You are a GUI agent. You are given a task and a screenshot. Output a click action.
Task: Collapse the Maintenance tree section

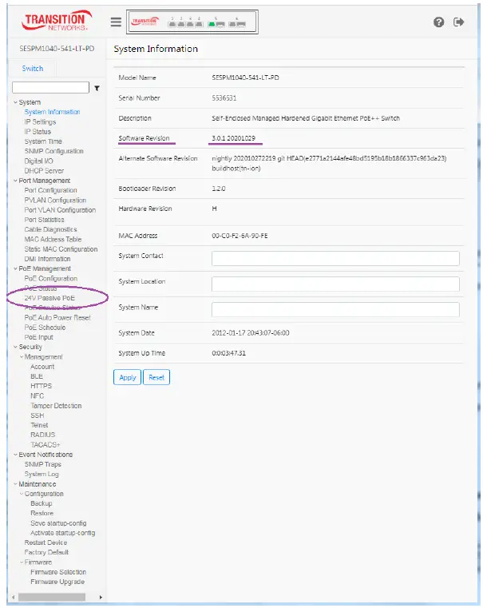click(x=15, y=484)
